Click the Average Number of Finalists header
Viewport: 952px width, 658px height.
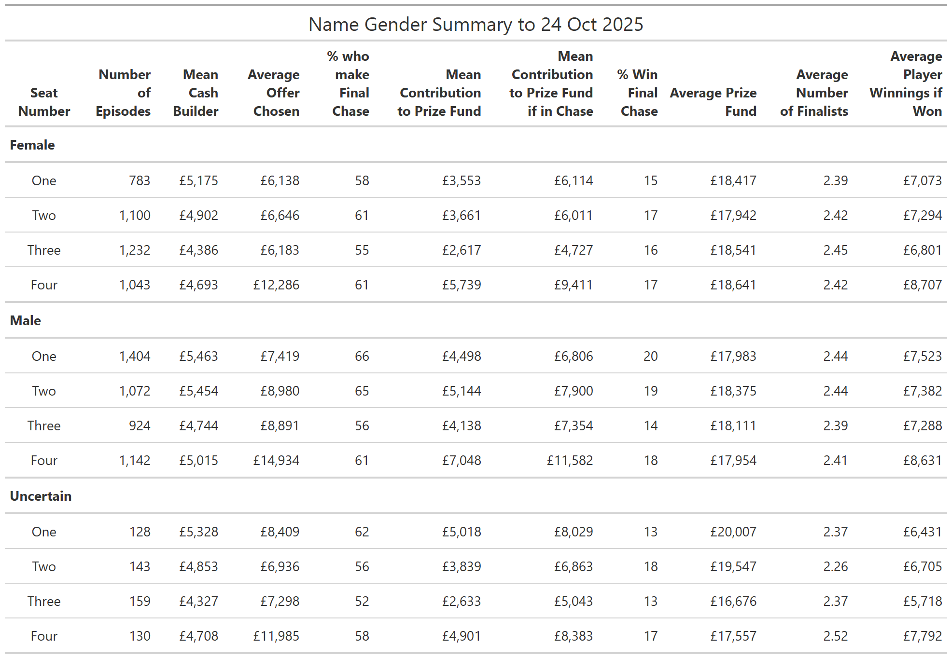pos(814,93)
